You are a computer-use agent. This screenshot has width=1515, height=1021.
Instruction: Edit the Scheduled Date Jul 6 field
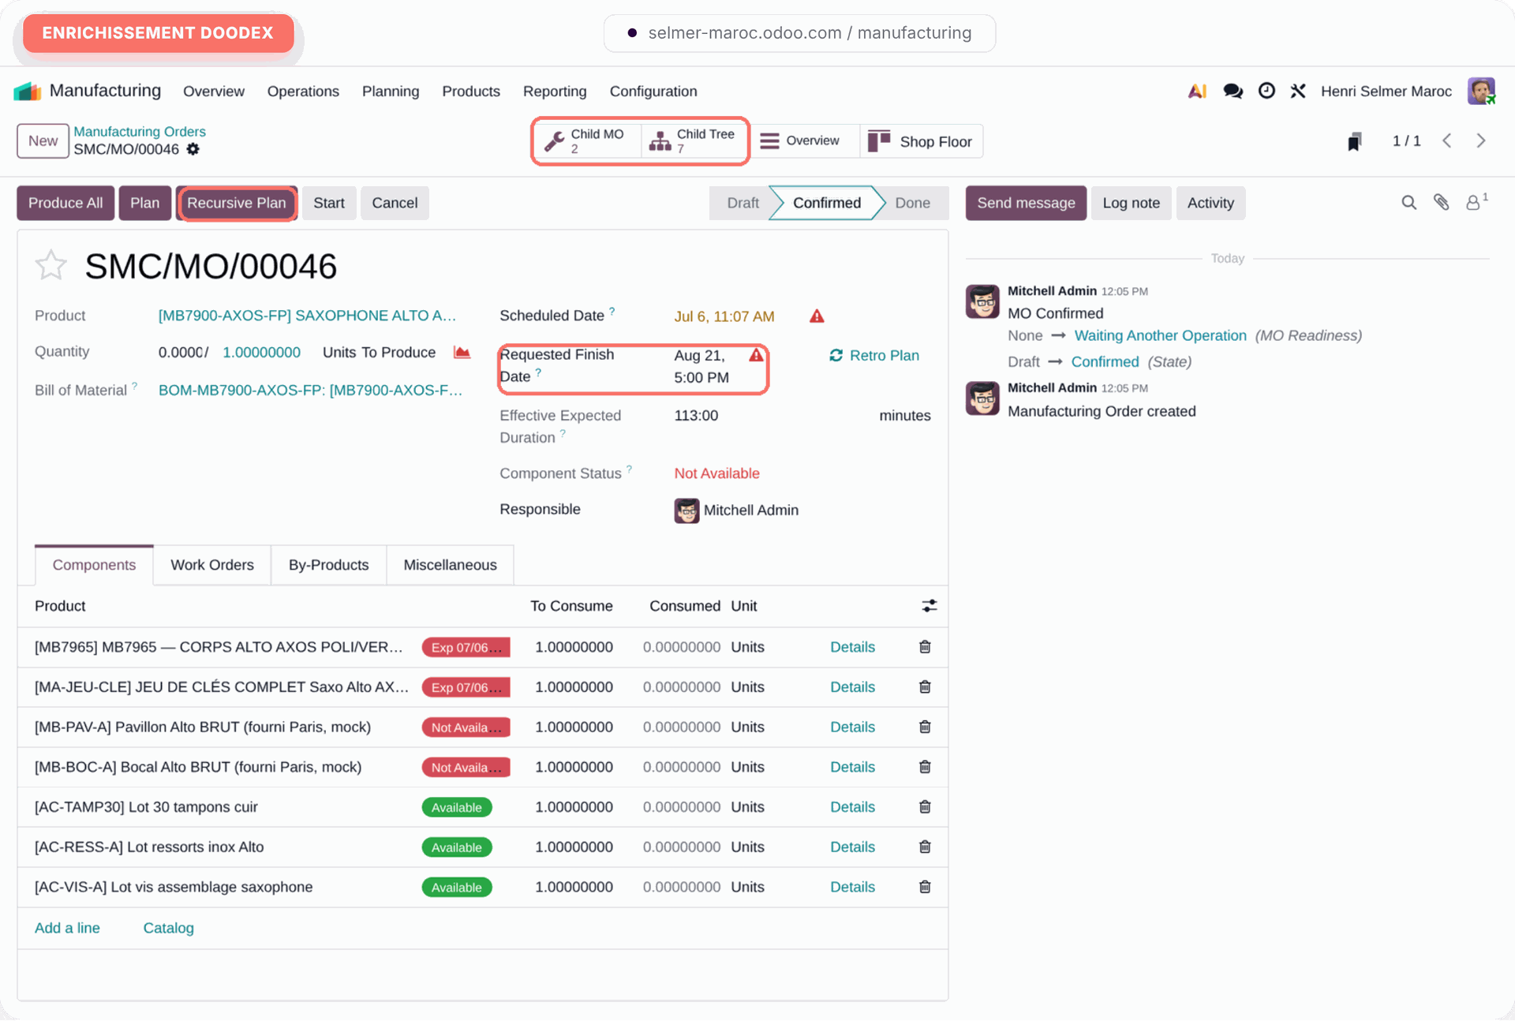724,316
